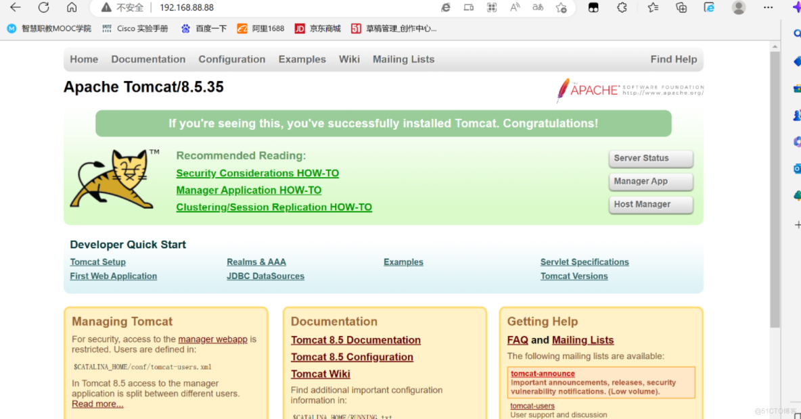
Task: Open the Examples link under Developer Quick Start
Action: click(404, 262)
